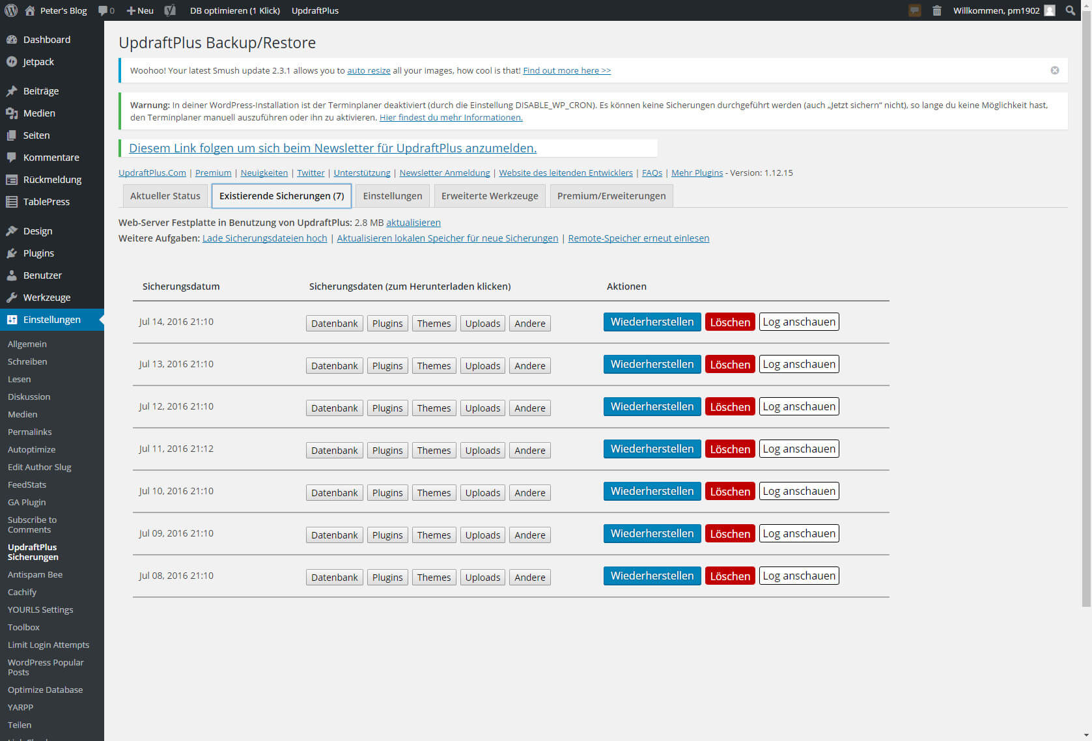The width and height of the screenshot is (1092, 741).
Task: Restore the Jul 10, 2016 backup
Action: 652,492
